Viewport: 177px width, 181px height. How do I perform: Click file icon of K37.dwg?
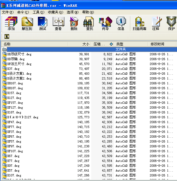5,69
